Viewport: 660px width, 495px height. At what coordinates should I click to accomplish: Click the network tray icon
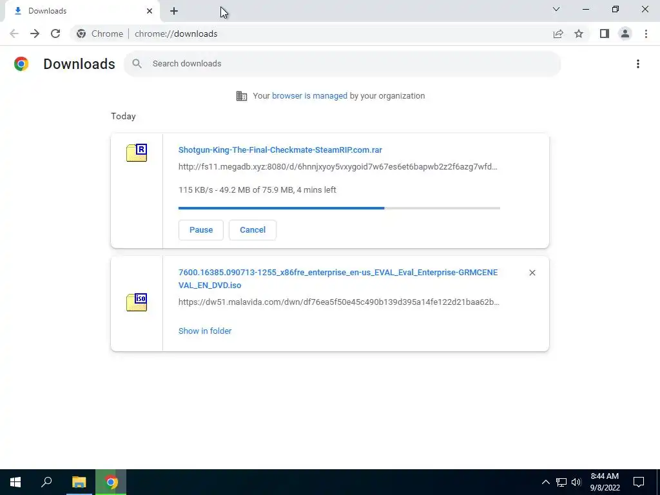[561, 482]
